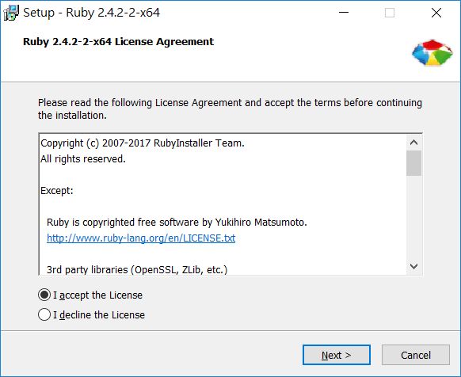
Task: Click the Next button
Action: [x=337, y=355]
